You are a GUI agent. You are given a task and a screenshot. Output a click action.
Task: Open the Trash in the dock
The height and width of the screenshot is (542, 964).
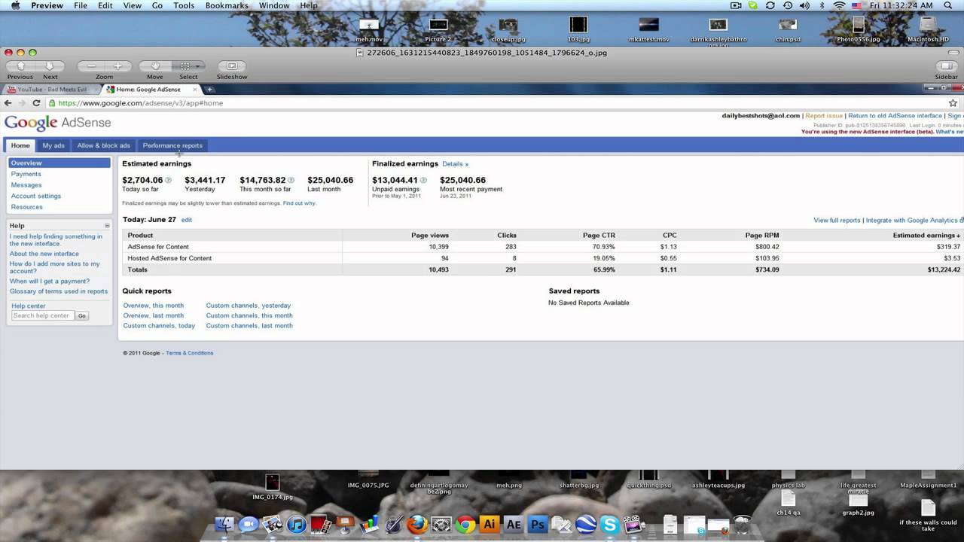pos(743,525)
